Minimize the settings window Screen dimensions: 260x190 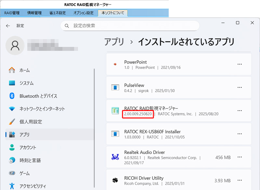click(x=223, y=23)
